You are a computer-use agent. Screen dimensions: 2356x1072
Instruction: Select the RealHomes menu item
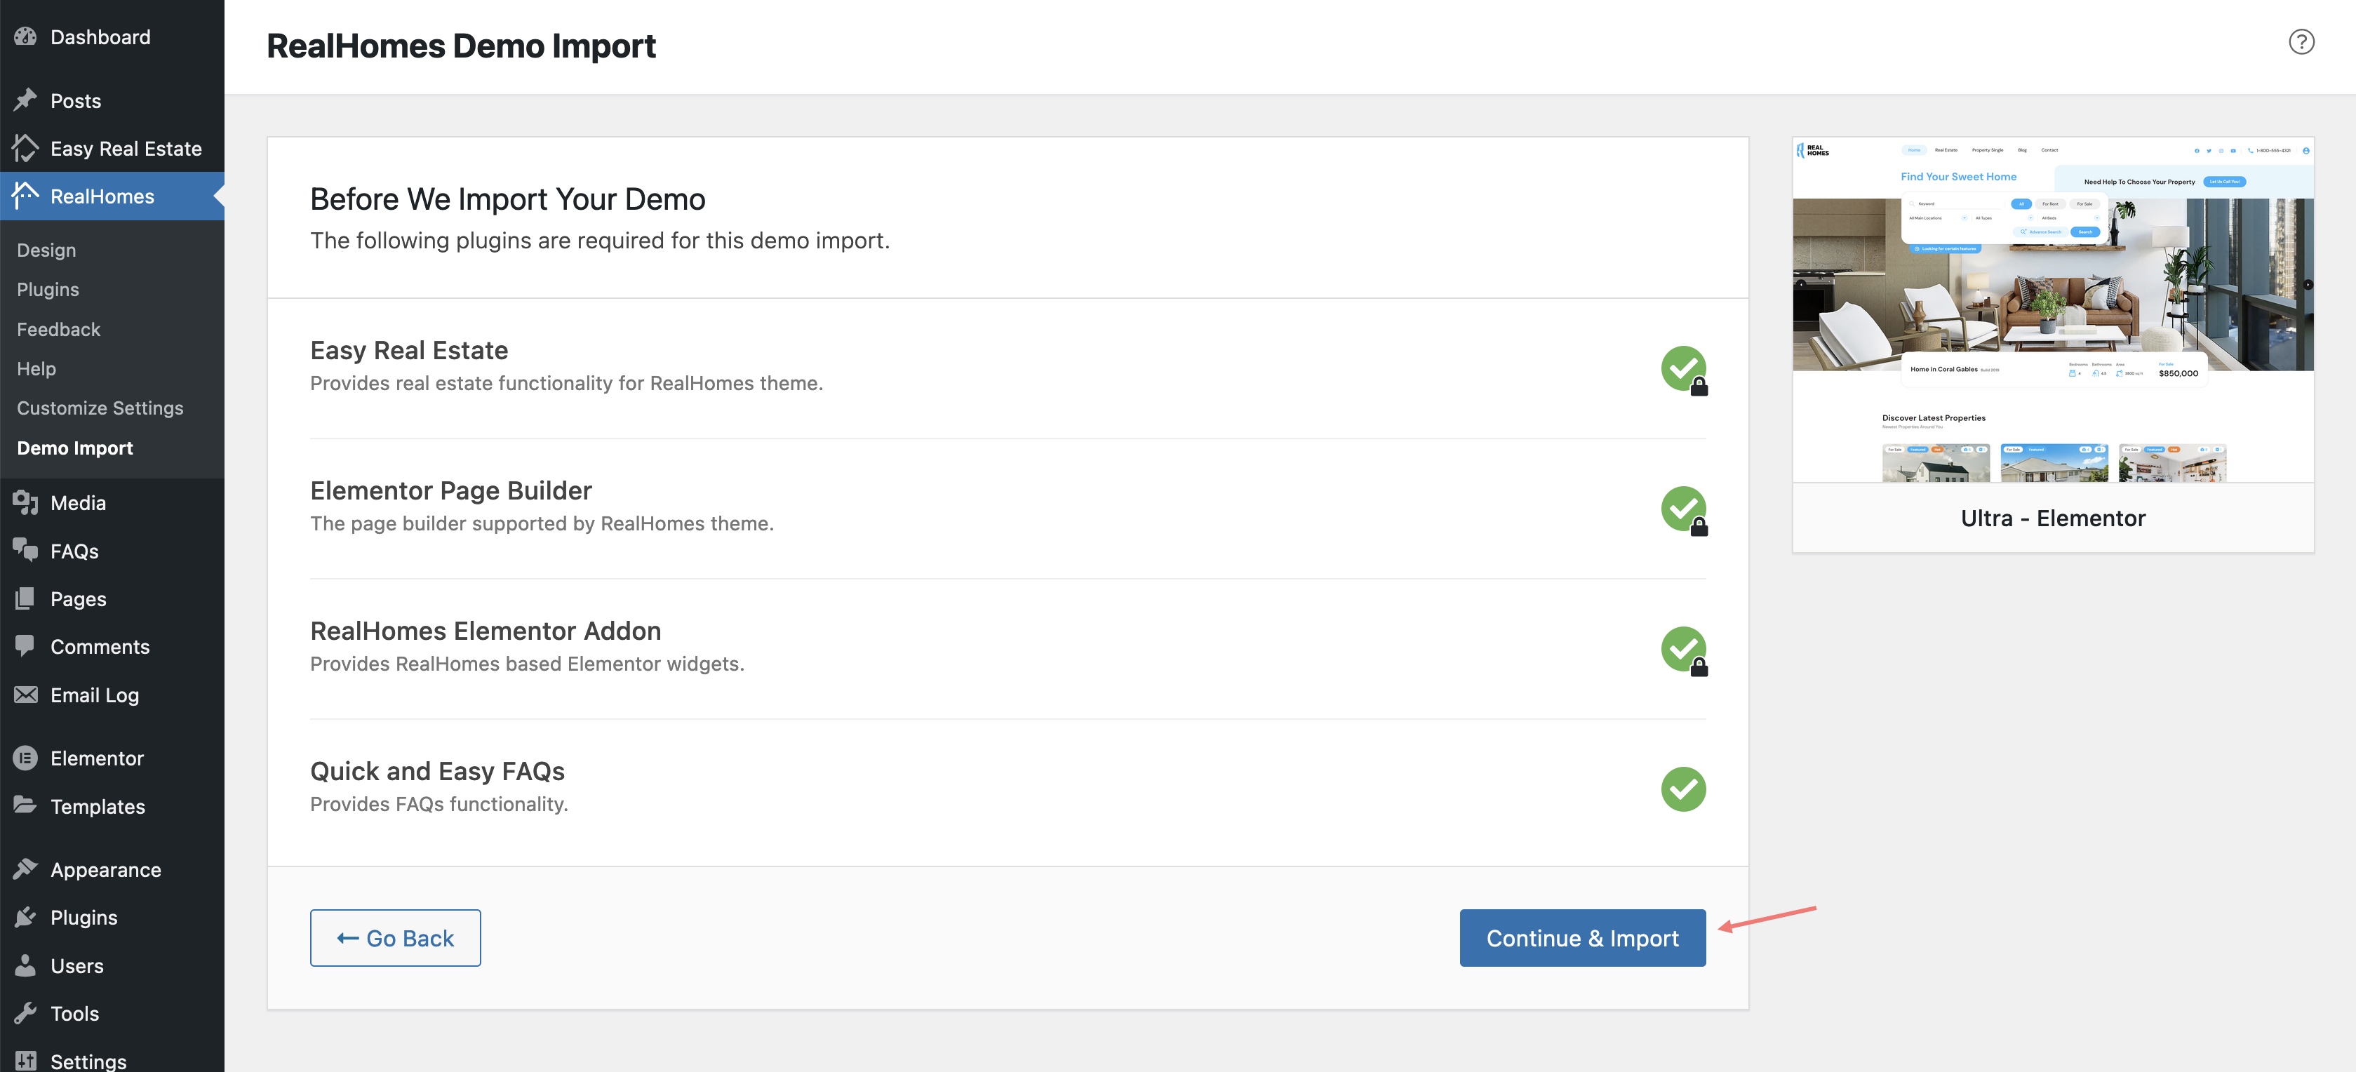click(112, 196)
